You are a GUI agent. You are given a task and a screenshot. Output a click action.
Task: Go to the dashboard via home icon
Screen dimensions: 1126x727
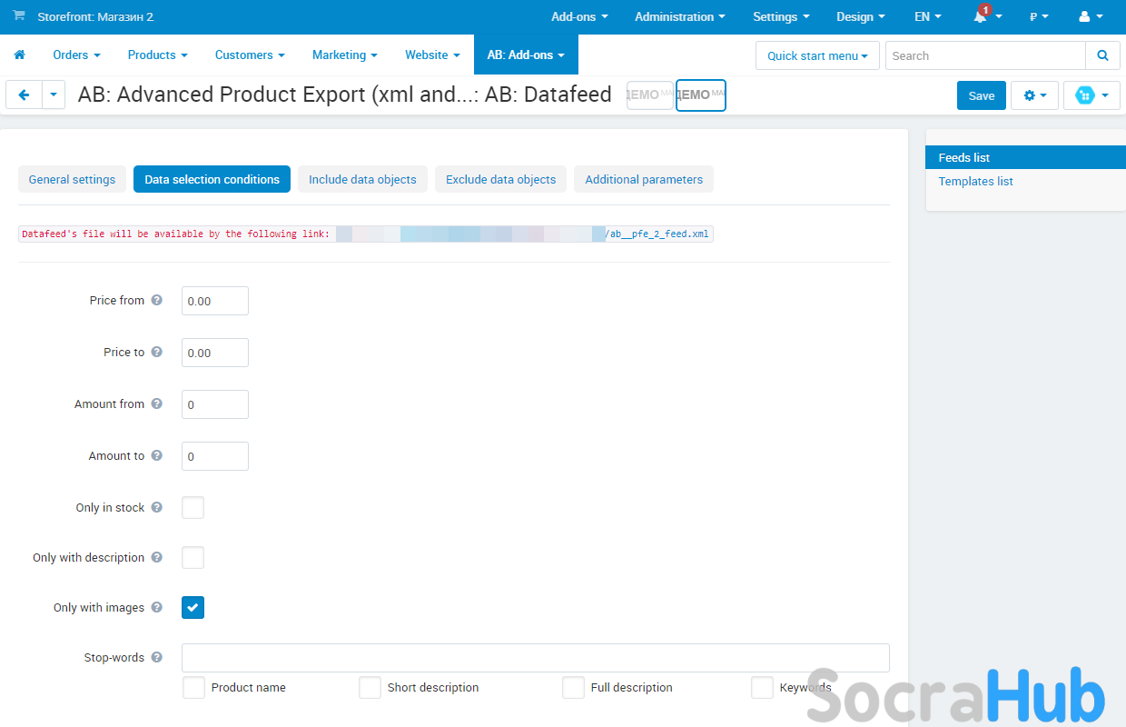tap(19, 55)
